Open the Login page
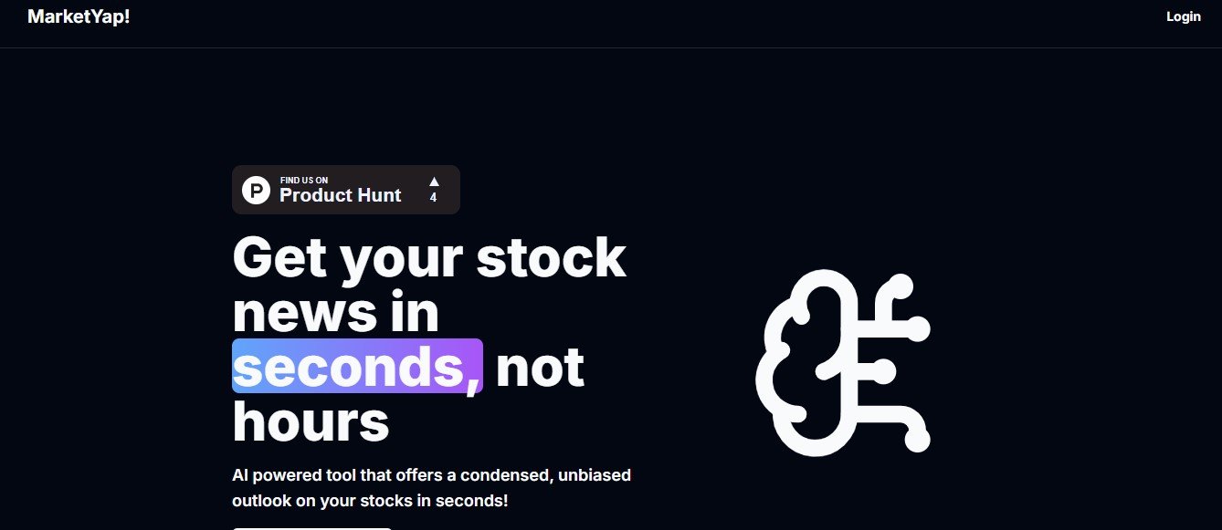 point(1183,16)
